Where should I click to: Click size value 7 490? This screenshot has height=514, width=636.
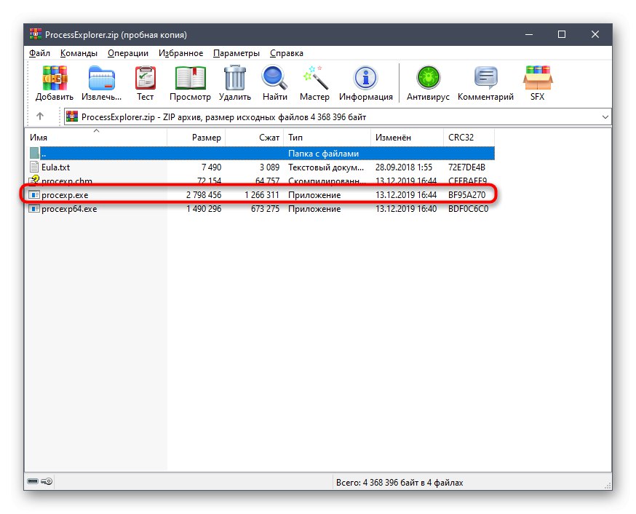(211, 167)
